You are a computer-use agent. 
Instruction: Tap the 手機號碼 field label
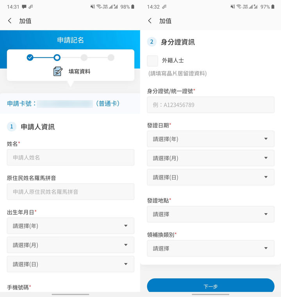coord(19,287)
